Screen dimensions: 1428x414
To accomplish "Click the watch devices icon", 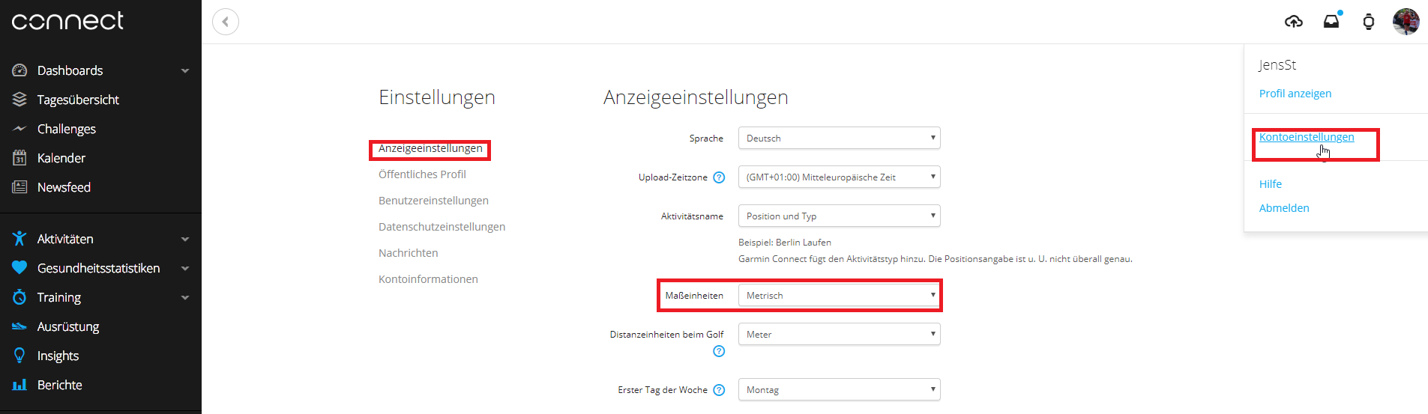I will [1369, 22].
